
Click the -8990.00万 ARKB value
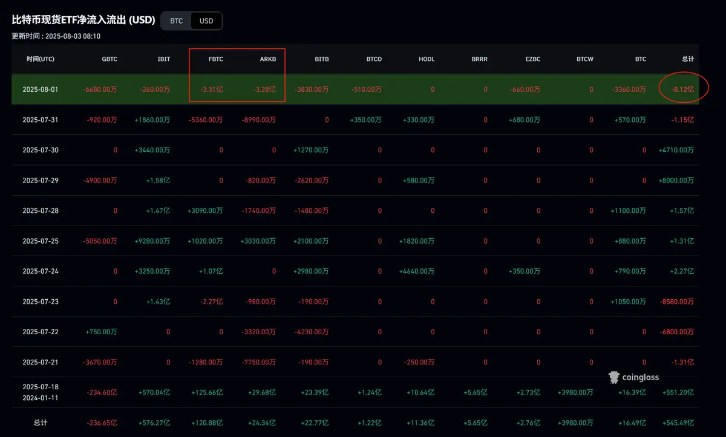tap(258, 120)
